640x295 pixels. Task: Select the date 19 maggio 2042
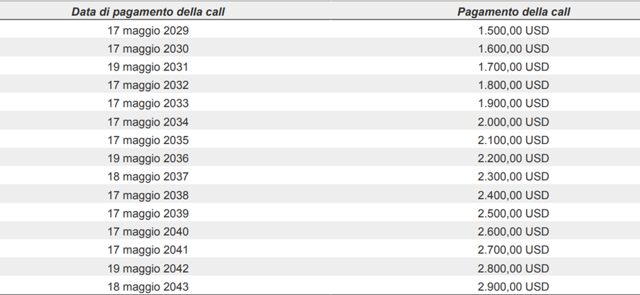148,269
